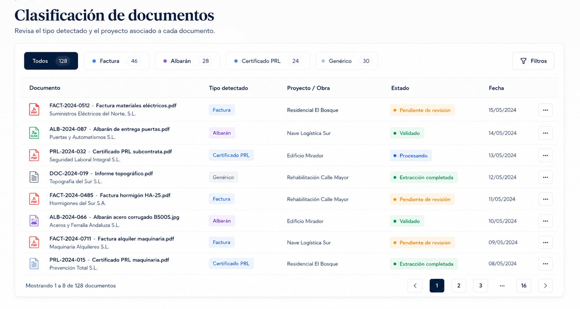Viewport: 580px width, 309px height.
Task: Open 'Certificado PRL subcontrata.pdf' document
Action: tap(132, 152)
